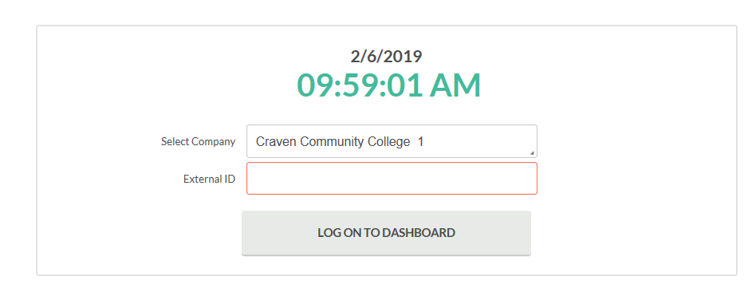Viewport: 756px width, 308px height.
Task: Click the word College in the company selector
Action: click(388, 142)
